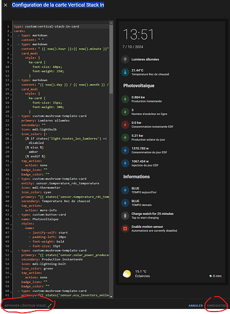Click code line icon: mdi:lightning-bolt
The width and height of the screenshot is (230, 314).
tap(43, 264)
